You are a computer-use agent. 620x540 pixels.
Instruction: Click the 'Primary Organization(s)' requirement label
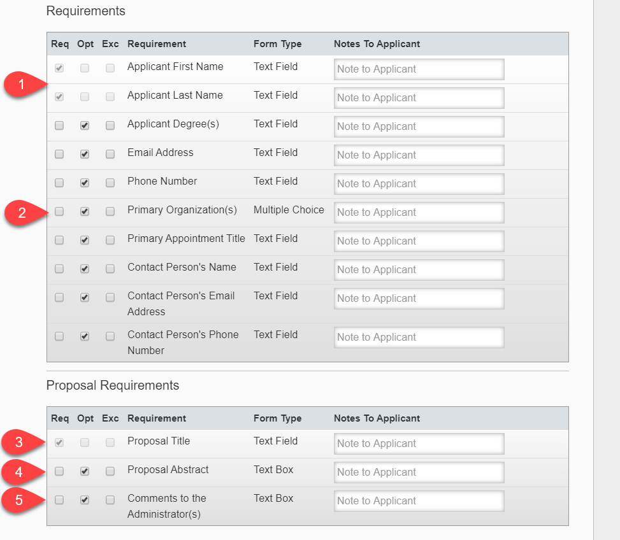click(182, 210)
